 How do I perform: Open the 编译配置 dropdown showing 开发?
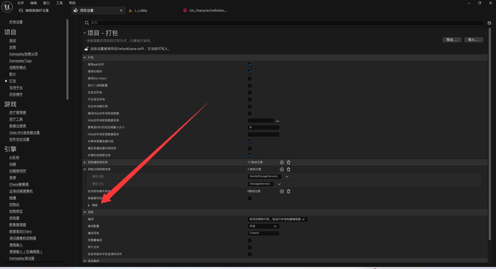coord(263,226)
